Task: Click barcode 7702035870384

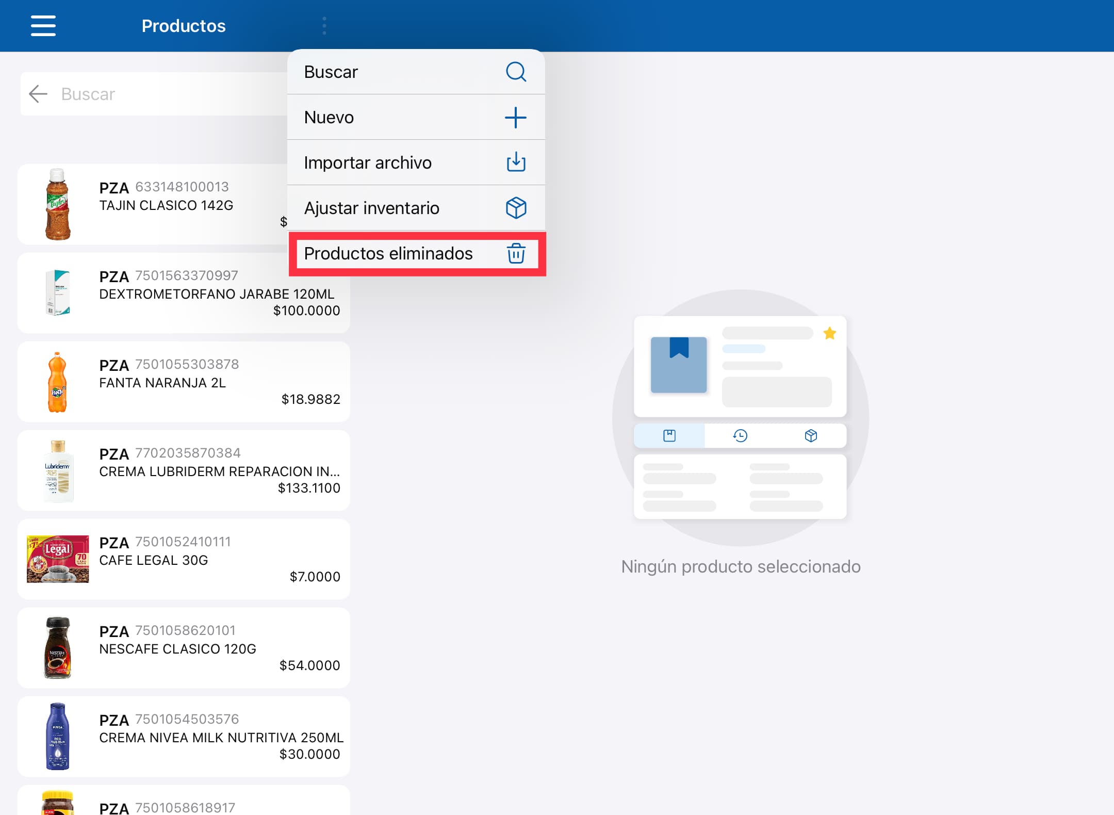Action: (188, 453)
